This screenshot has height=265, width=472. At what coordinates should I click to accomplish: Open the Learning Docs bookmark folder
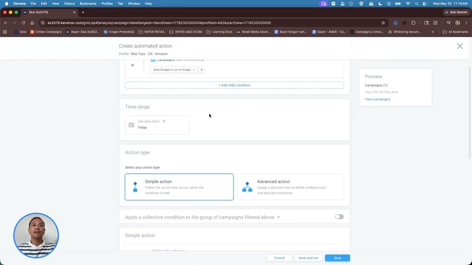[x=219, y=32]
